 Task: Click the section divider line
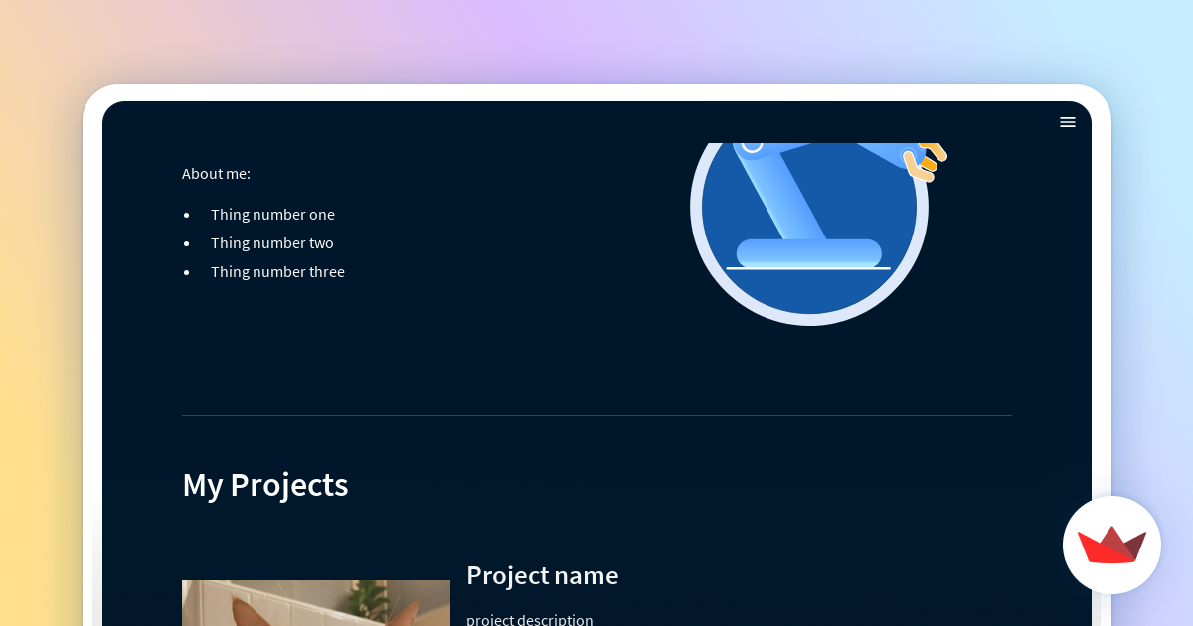pos(596,416)
